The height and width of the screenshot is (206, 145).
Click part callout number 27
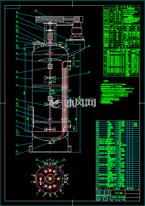coord(17,16)
